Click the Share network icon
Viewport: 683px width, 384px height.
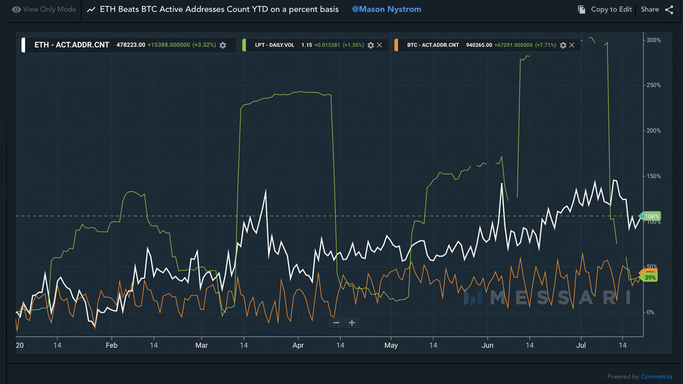(x=669, y=10)
